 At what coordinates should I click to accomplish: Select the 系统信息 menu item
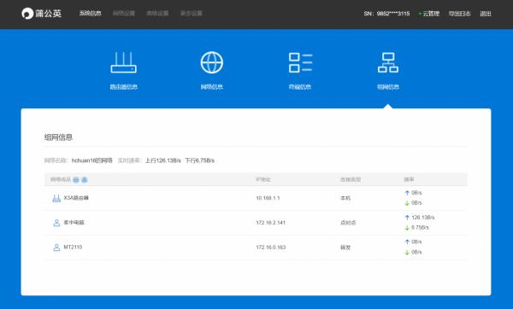tap(91, 14)
